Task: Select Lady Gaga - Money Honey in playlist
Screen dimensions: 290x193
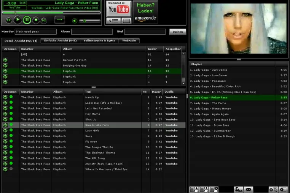Action: (x=239, y=109)
